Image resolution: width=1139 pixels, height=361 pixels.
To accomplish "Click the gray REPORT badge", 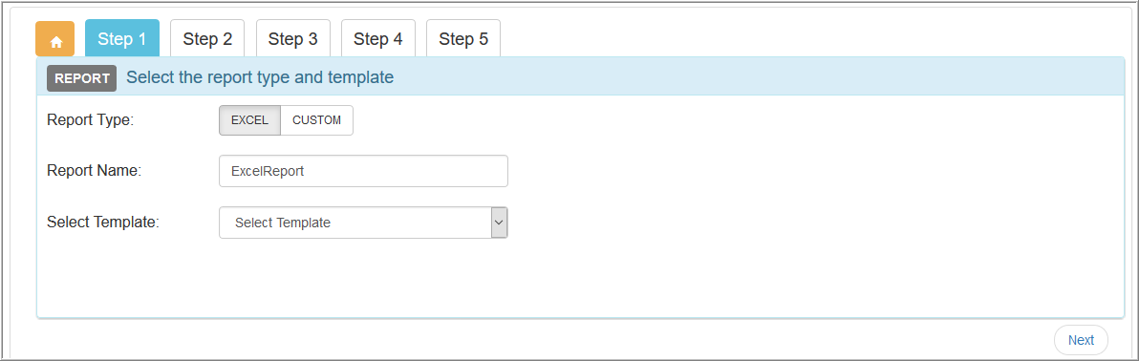I will tap(82, 78).
